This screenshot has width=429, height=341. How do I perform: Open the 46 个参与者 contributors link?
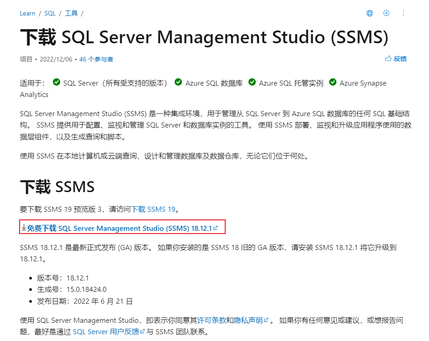(96, 59)
